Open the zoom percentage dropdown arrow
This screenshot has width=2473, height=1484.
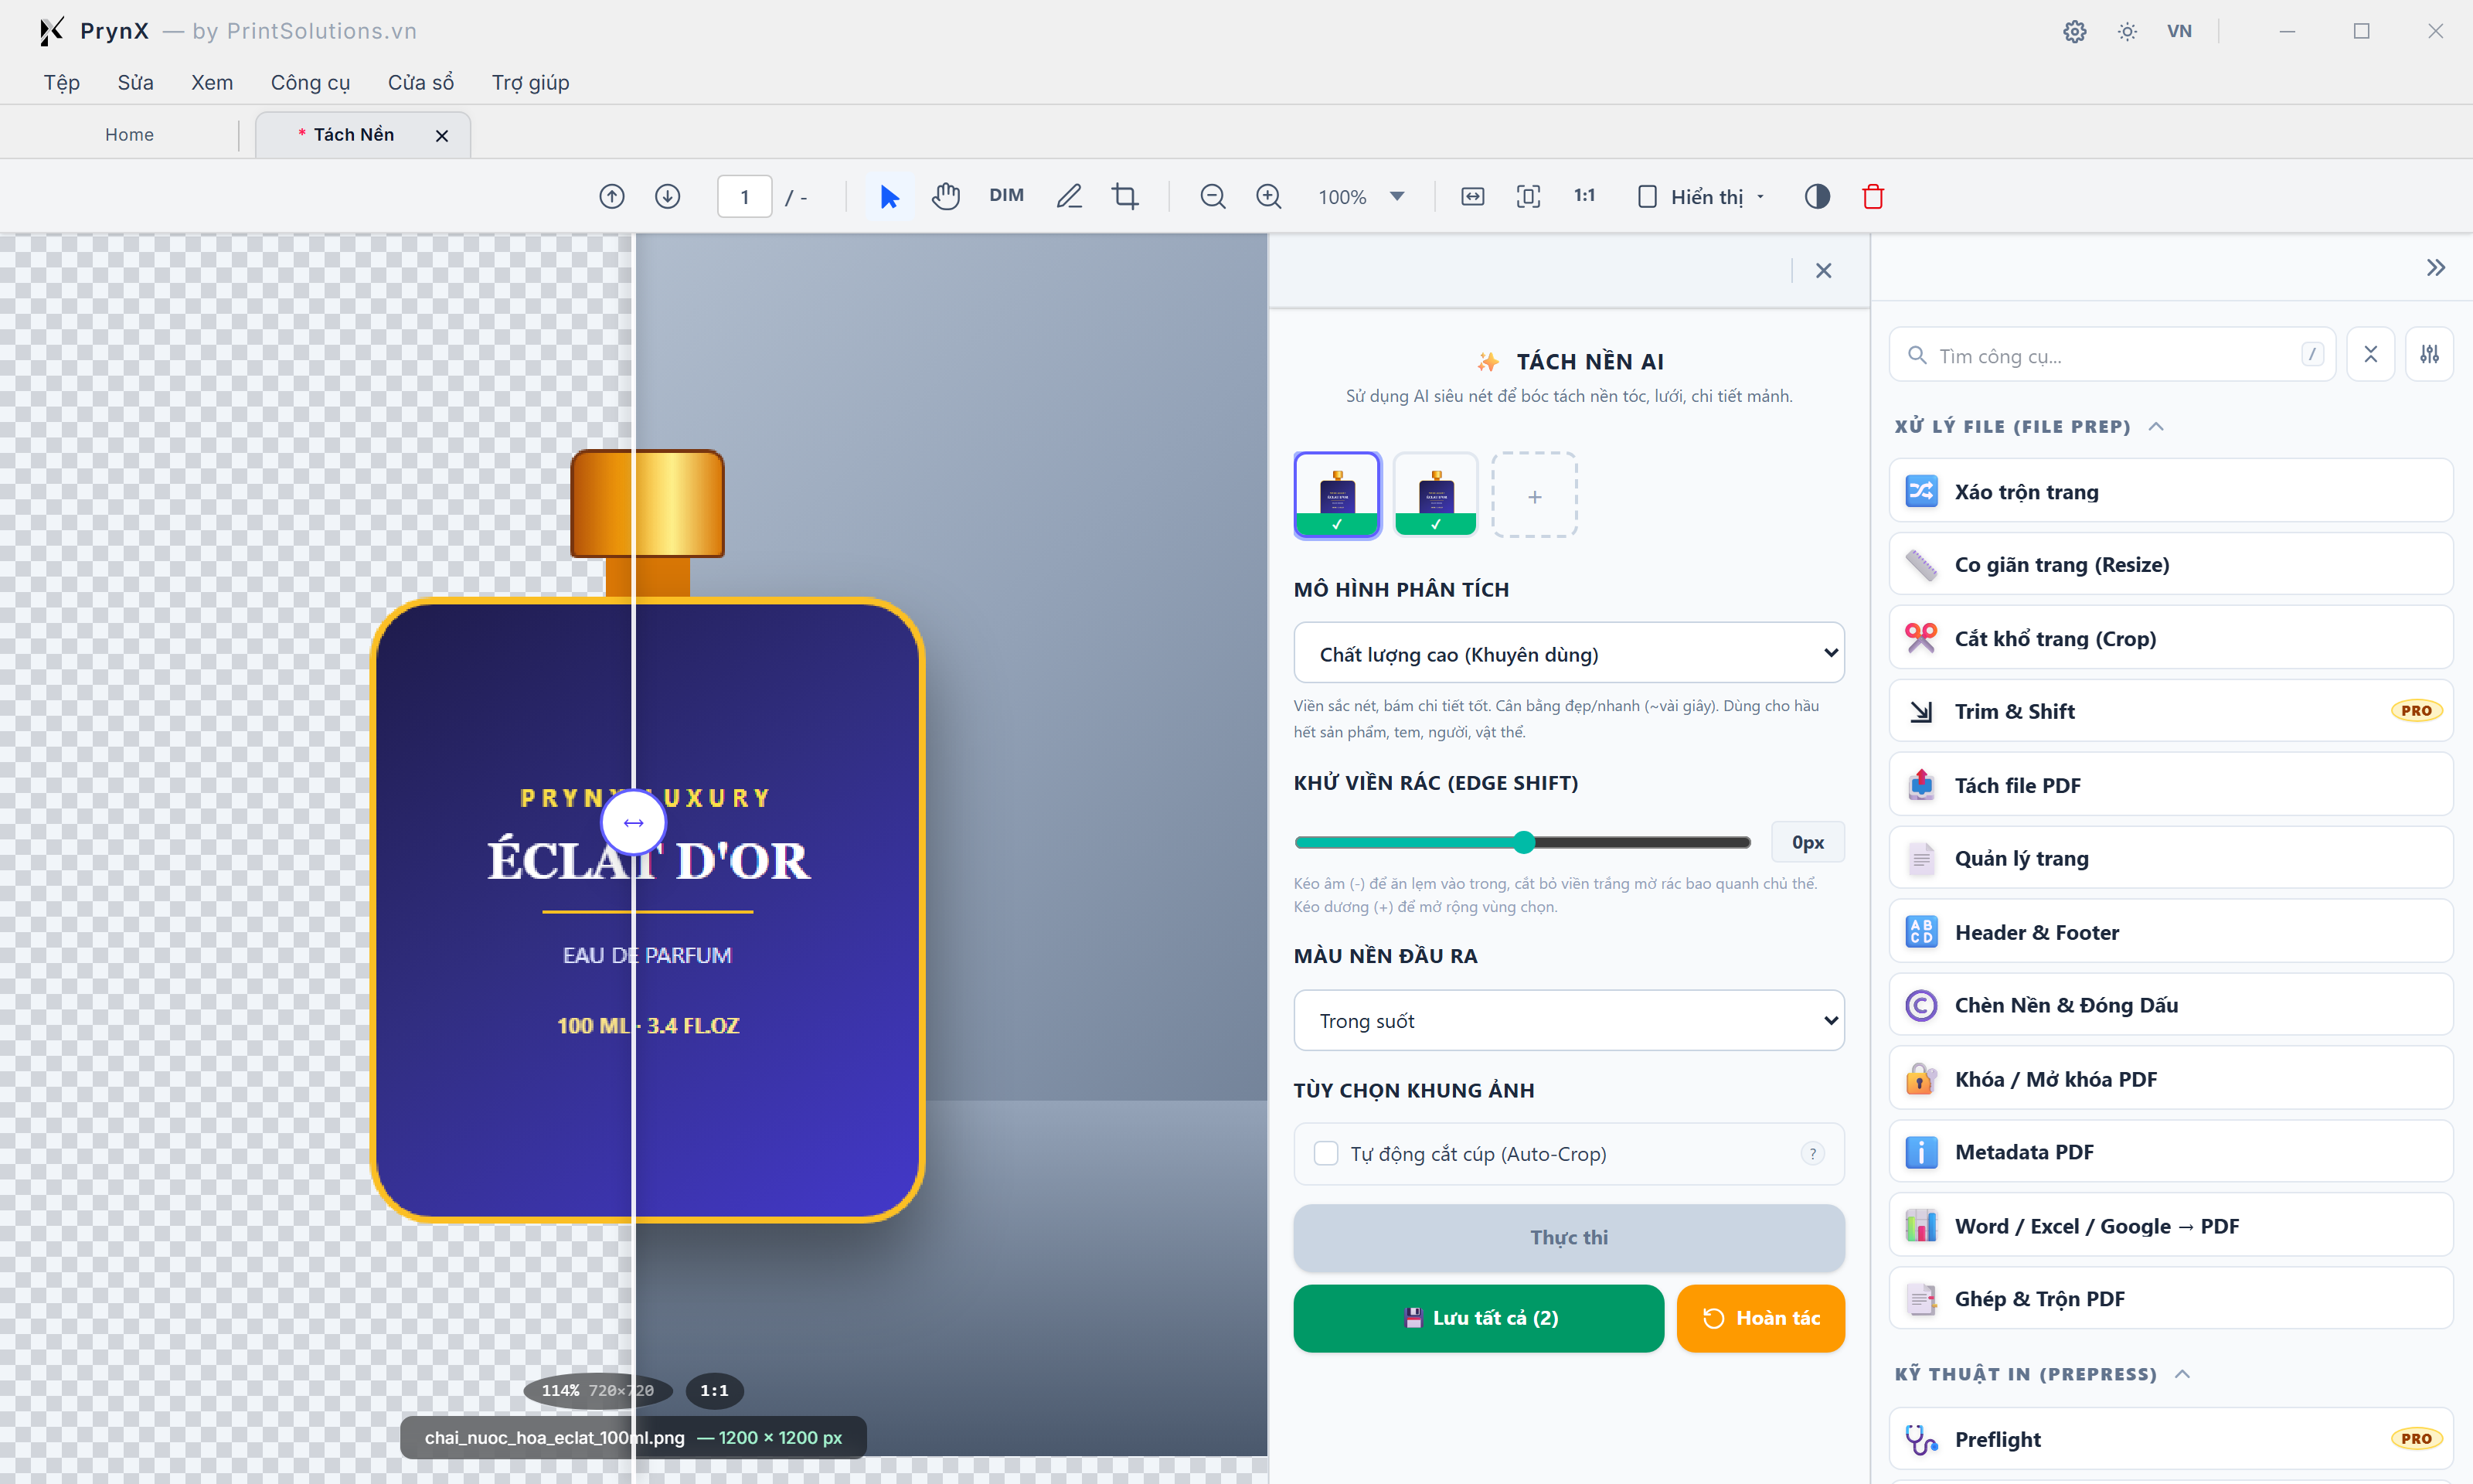[1397, 196]
